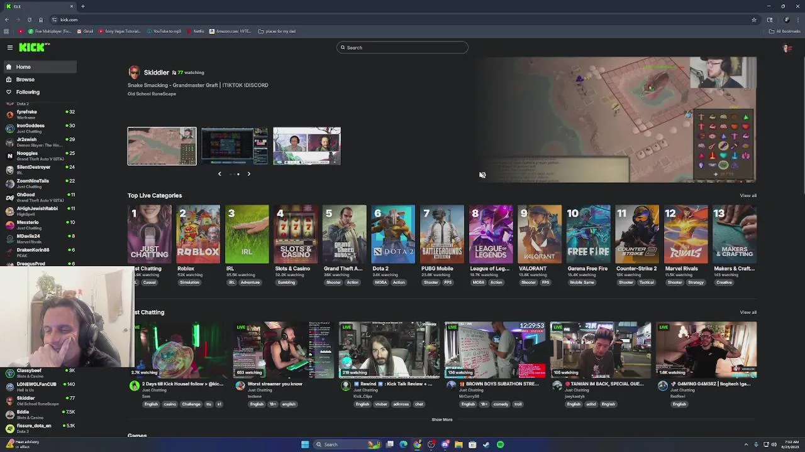The width and height of the screenshot is (805, 452).
Task: Show next featured stream carousel arrow
Action: [x=248, y=174]
